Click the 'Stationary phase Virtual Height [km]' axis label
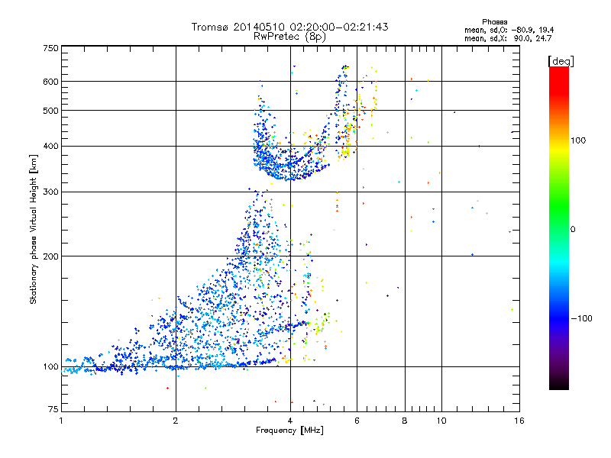The image size is (611, 458). (x=34, y=230)
